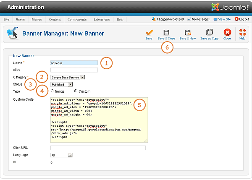Click the Save & New icon
The width and height of the screenshot is (252, 180).
(x=188, y=33)
